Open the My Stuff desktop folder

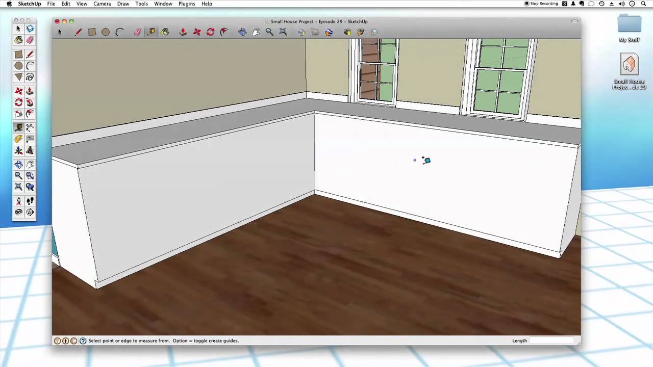coord(629,28)
